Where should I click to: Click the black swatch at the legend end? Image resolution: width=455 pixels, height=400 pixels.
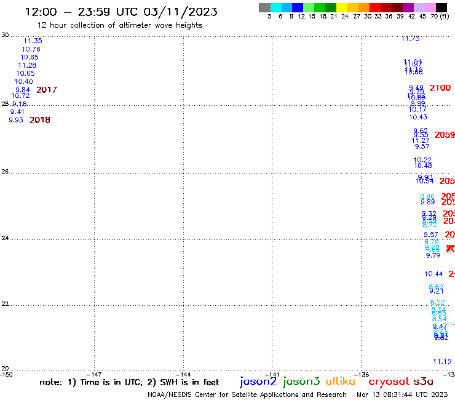(441, 7)
